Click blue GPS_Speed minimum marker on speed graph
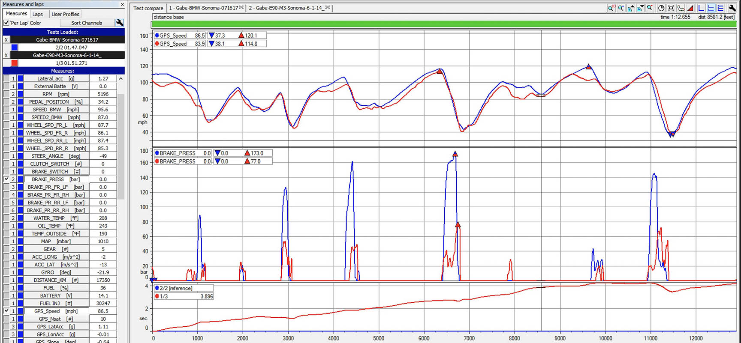741x343 pixels. (670, 134)
